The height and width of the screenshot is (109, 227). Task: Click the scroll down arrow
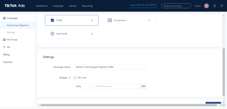(x=224, y=102)
